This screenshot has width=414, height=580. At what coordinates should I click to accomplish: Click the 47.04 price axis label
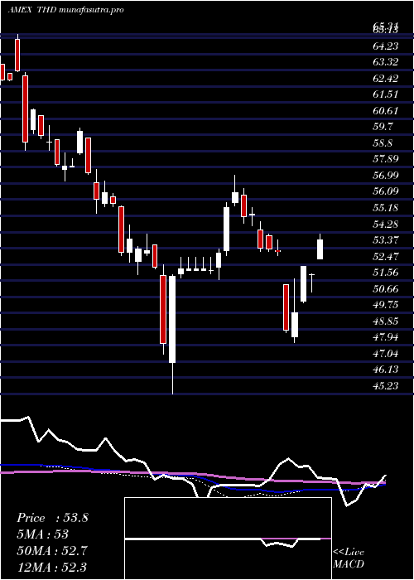pos(386,354)
